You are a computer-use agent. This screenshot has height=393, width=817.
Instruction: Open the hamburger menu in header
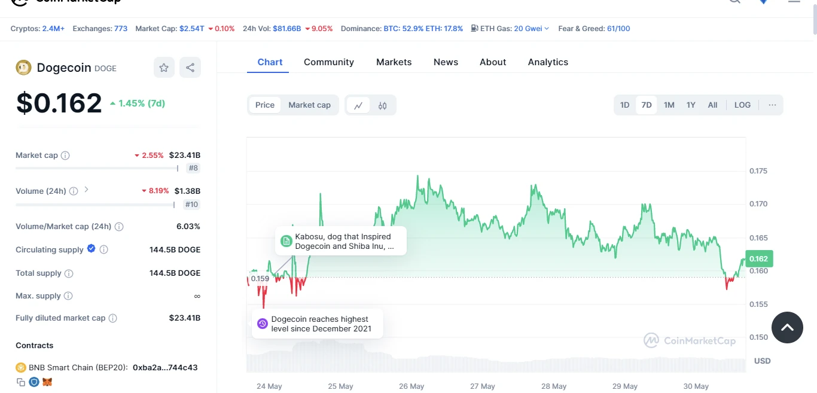(794, 1)
